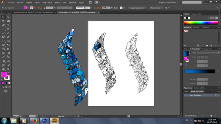Select the Column Graph tool

pos(8,61)
